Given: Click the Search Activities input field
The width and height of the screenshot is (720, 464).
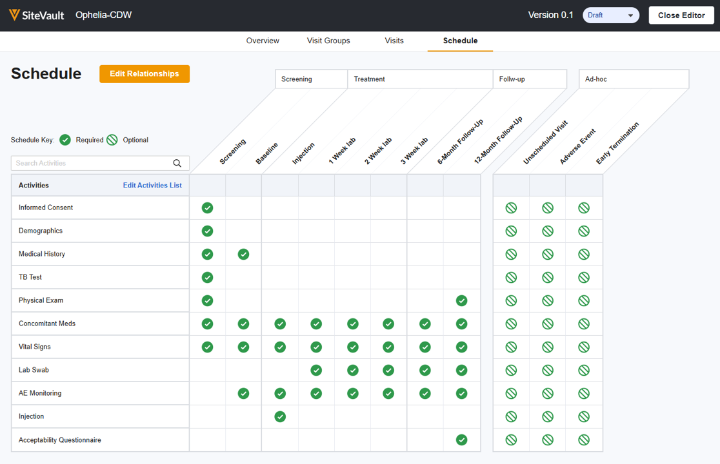Looking at the screenshot, I should click(90, 163).
